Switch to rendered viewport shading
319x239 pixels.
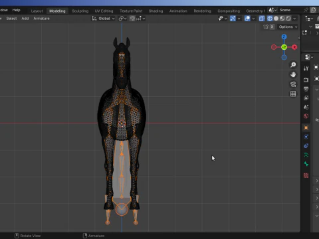coord(288,19)
